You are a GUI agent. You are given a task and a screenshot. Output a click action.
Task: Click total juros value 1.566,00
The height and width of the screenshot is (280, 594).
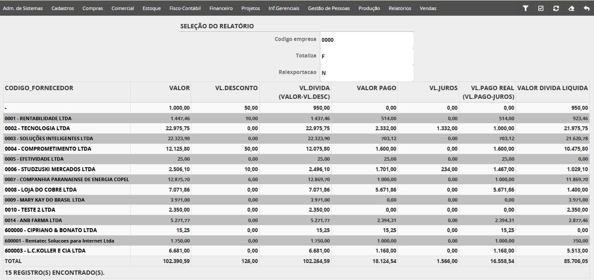point(446,261)
